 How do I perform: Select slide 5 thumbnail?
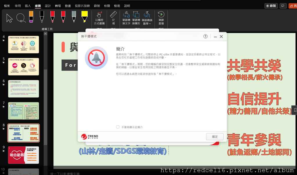pyautogui.click(x=23, y=67)
